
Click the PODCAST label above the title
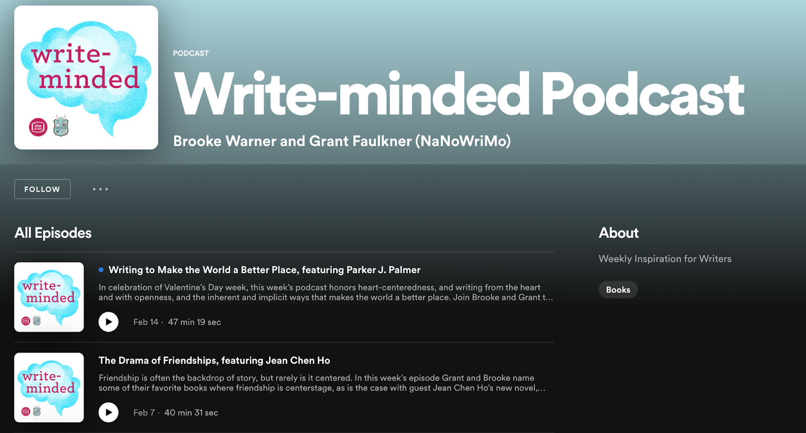point(191,53)
